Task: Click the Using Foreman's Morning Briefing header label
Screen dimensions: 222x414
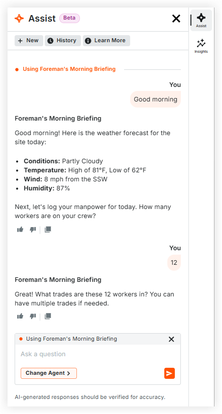Action: pyautogui.click(x=69, y=69)
